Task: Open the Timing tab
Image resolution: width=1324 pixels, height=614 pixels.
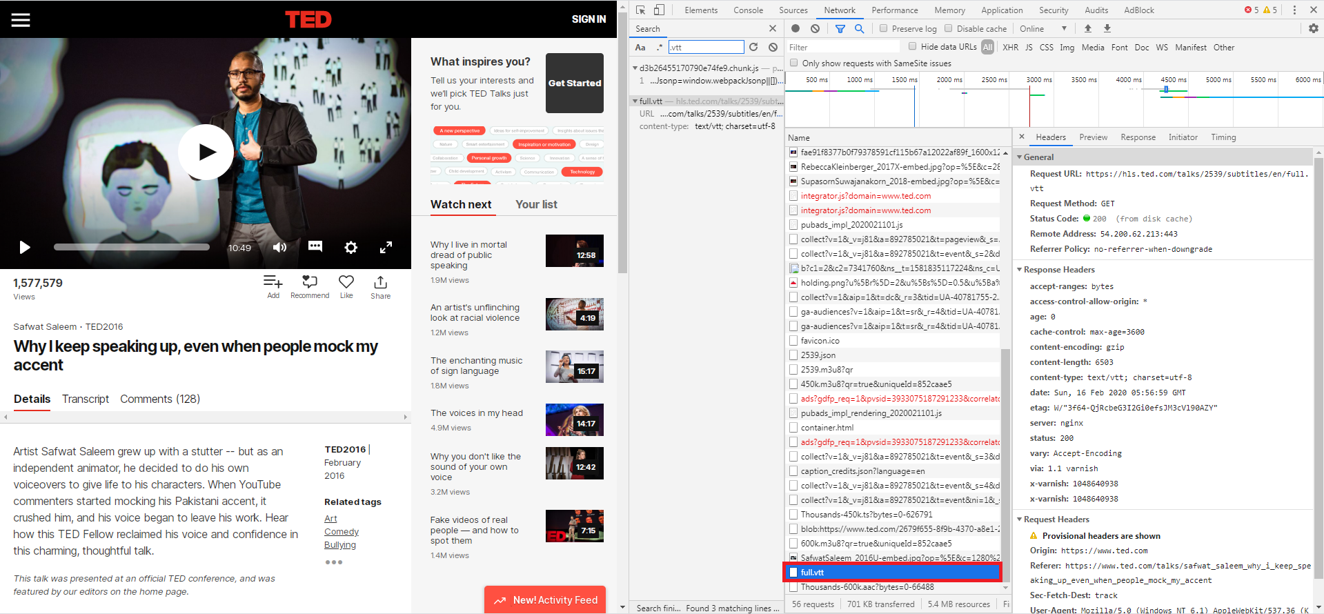Action: (1223, 137)
